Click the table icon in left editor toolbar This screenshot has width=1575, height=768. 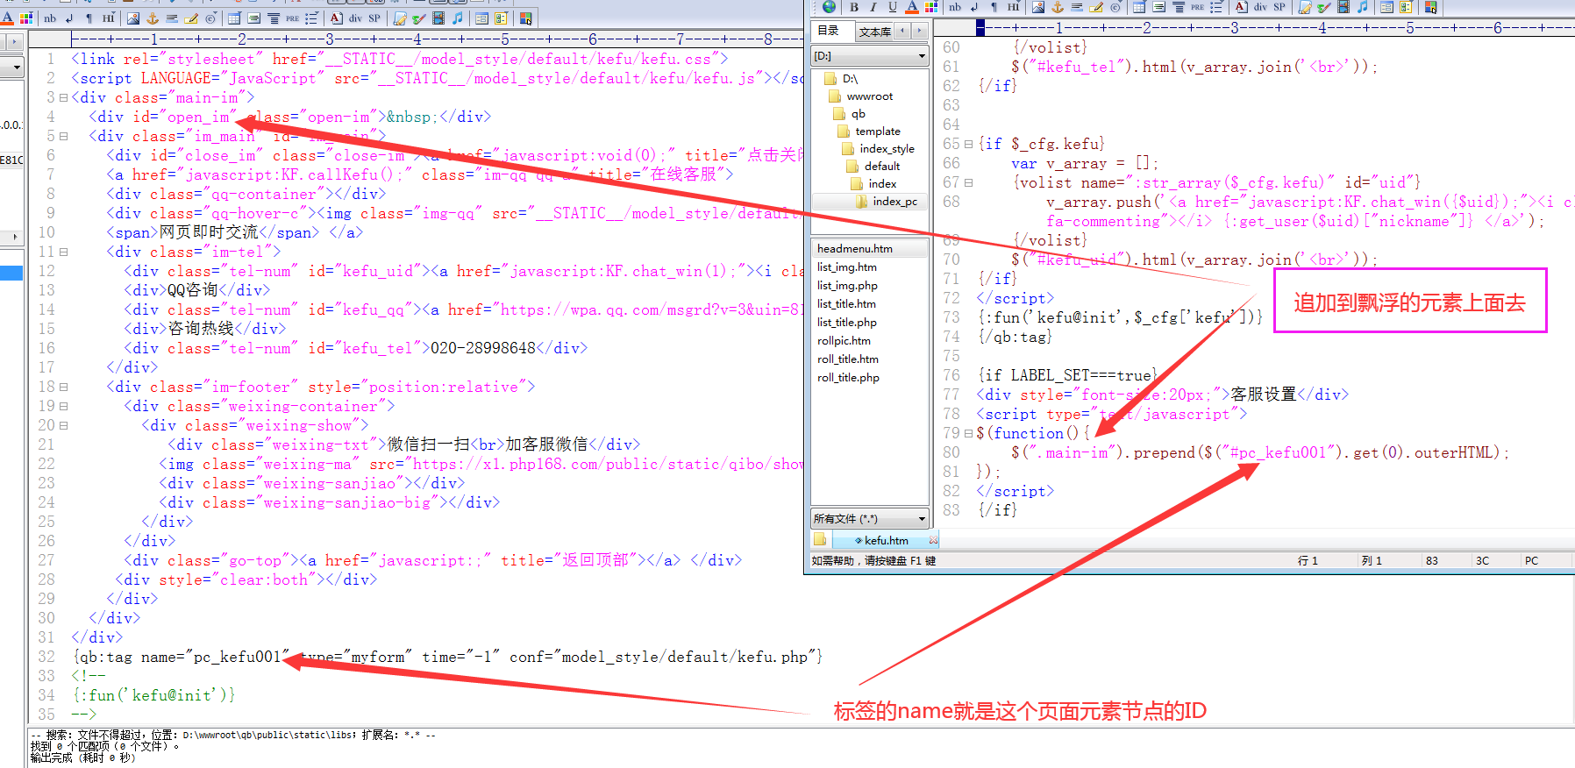coord(234,18)
